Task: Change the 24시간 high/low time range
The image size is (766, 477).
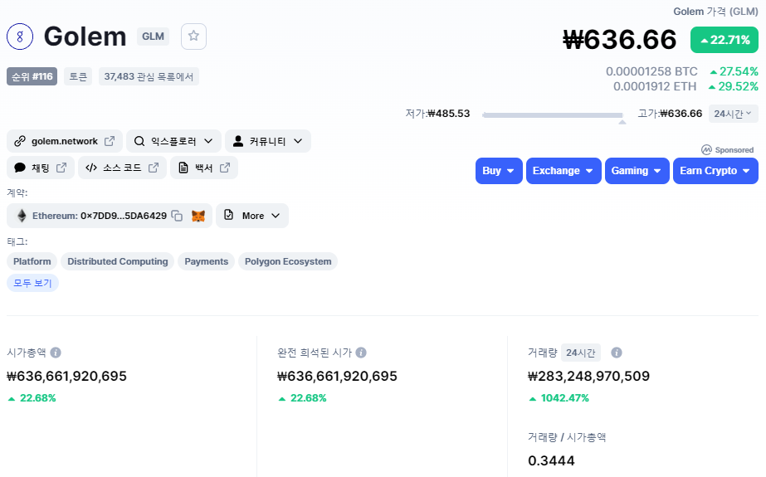Action: 734,114
